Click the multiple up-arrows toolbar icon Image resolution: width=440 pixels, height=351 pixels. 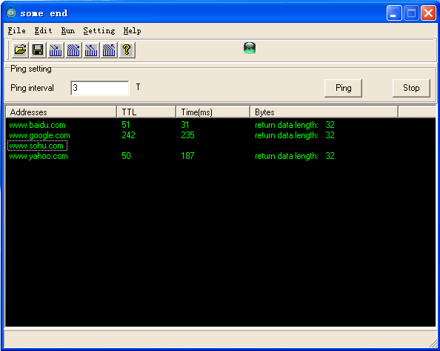[x=109, y=50]
